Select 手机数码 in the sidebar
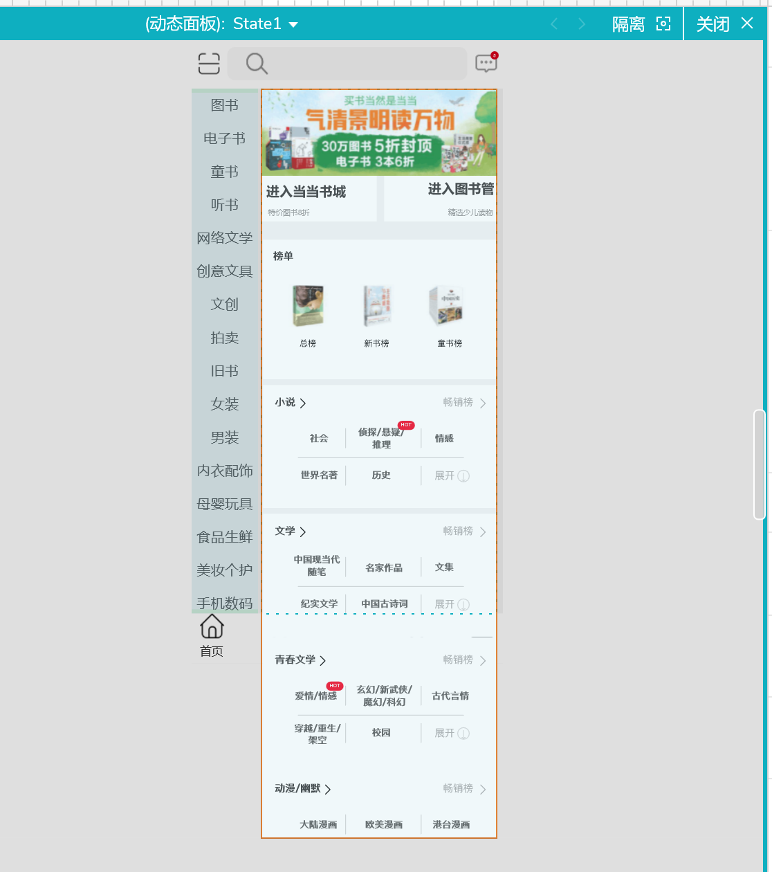The image size is (772, 872). pos(225,603)
